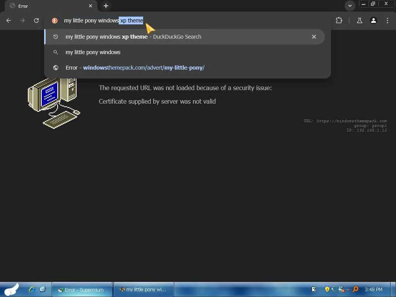Click the address bar search text
The image size is (396, 297).
104,20
